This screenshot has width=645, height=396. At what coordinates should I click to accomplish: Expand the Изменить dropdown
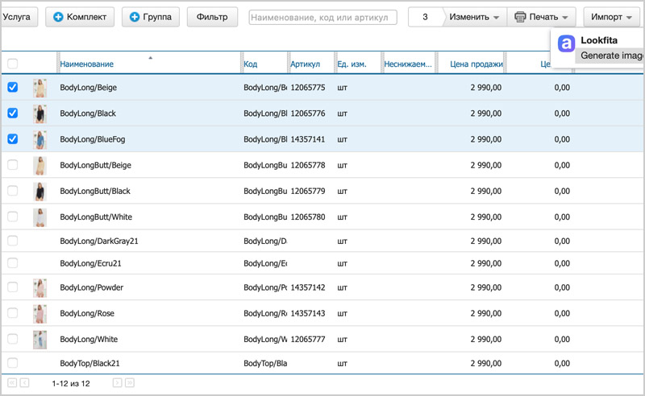(479, 17)
